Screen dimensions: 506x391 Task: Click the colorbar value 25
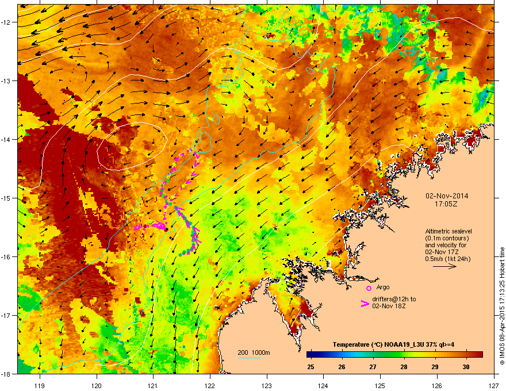coord(310,367)
